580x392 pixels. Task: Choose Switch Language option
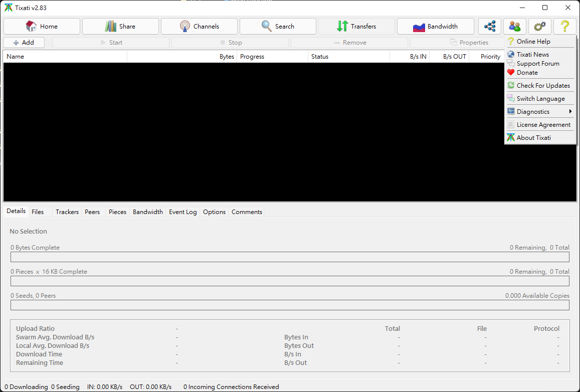[540, 99]
